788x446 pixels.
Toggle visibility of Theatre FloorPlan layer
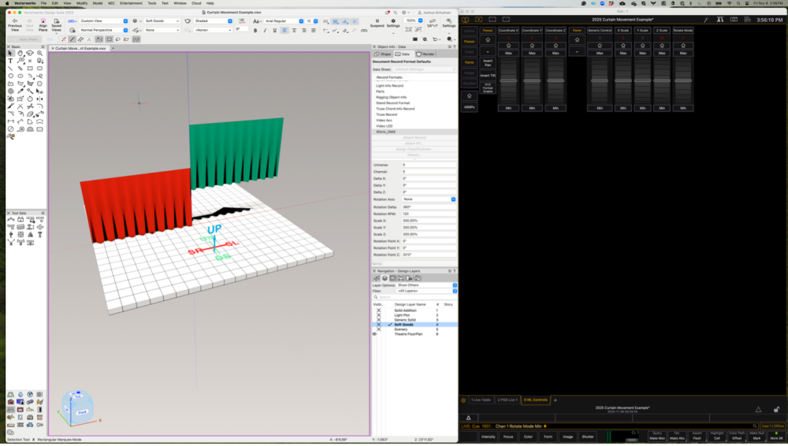pos(375,334)
